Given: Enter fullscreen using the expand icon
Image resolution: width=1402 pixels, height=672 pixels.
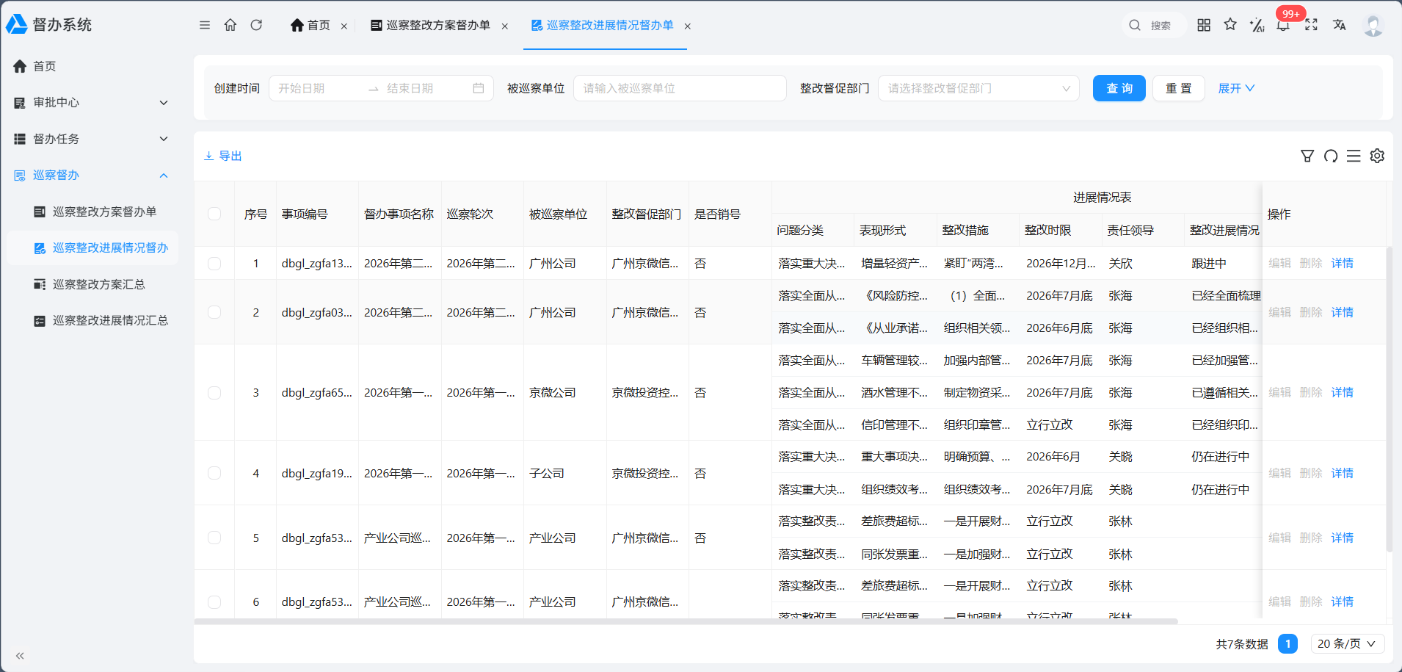Looking at the screenshot, I should (1311, 25).
